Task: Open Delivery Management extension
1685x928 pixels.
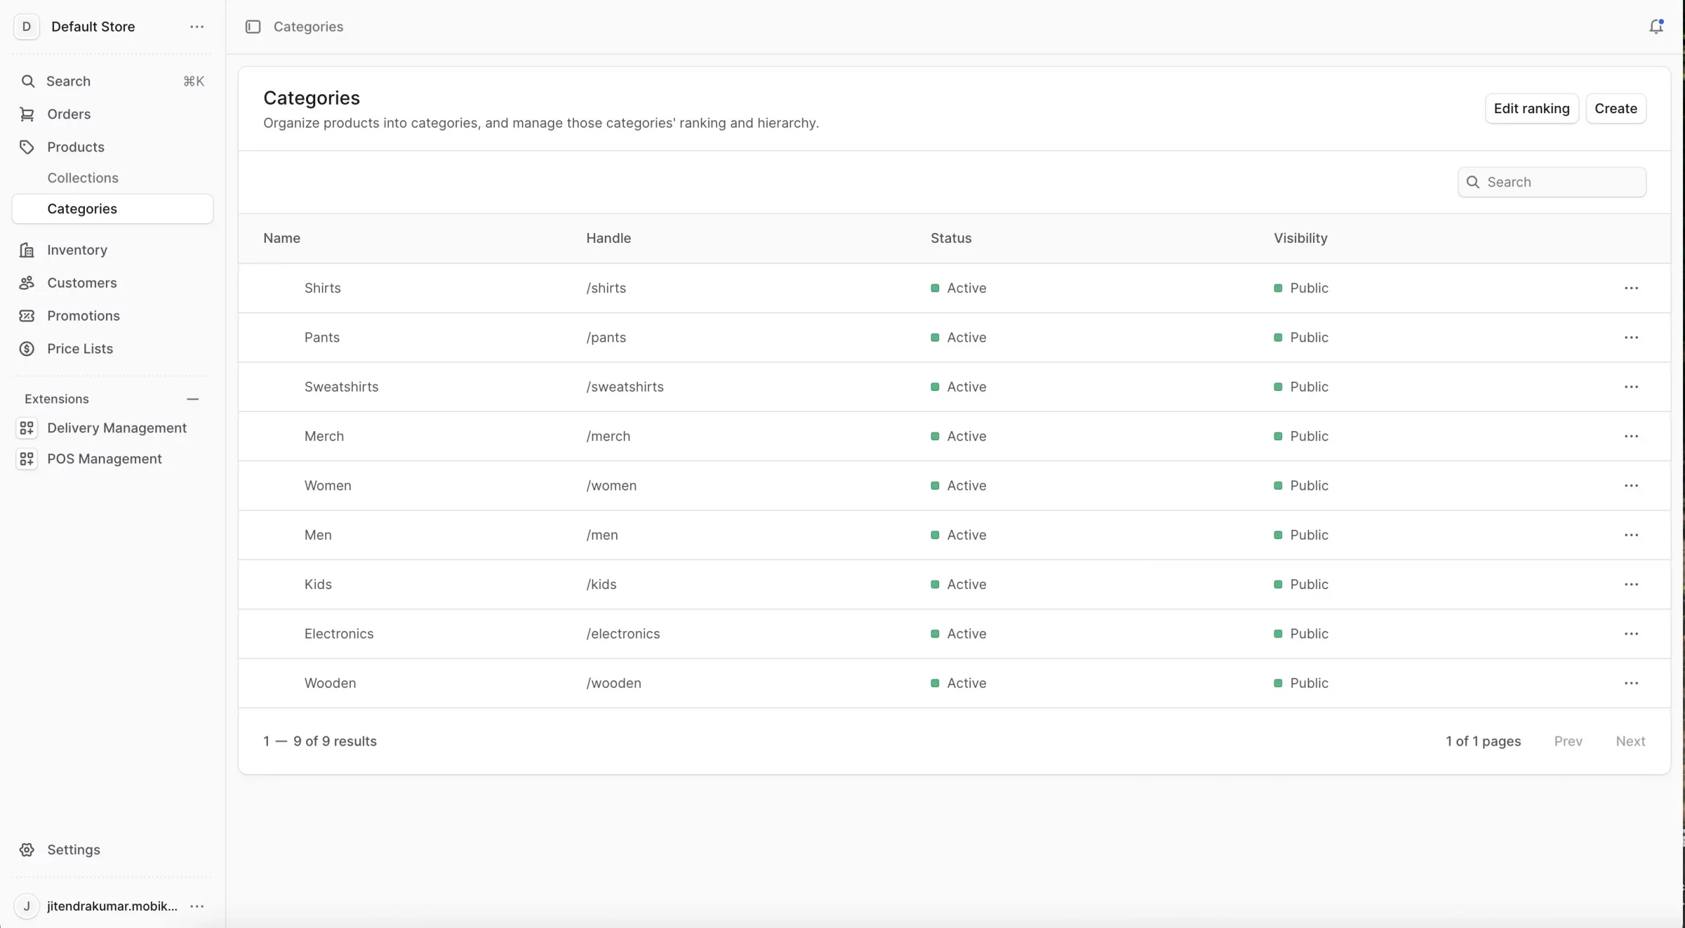Action: (x=113, y=428)
